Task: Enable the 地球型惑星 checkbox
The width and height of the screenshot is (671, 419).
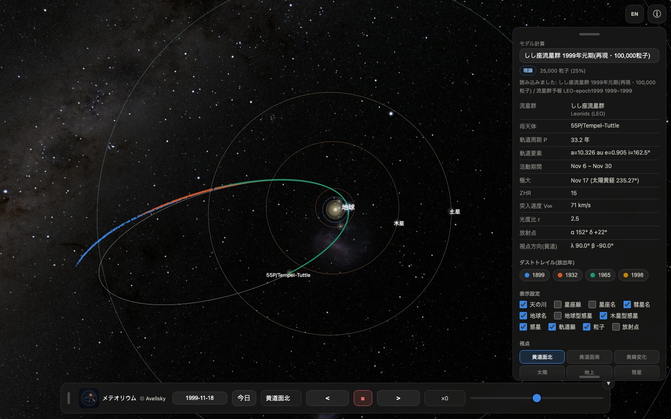Action: 558,316
